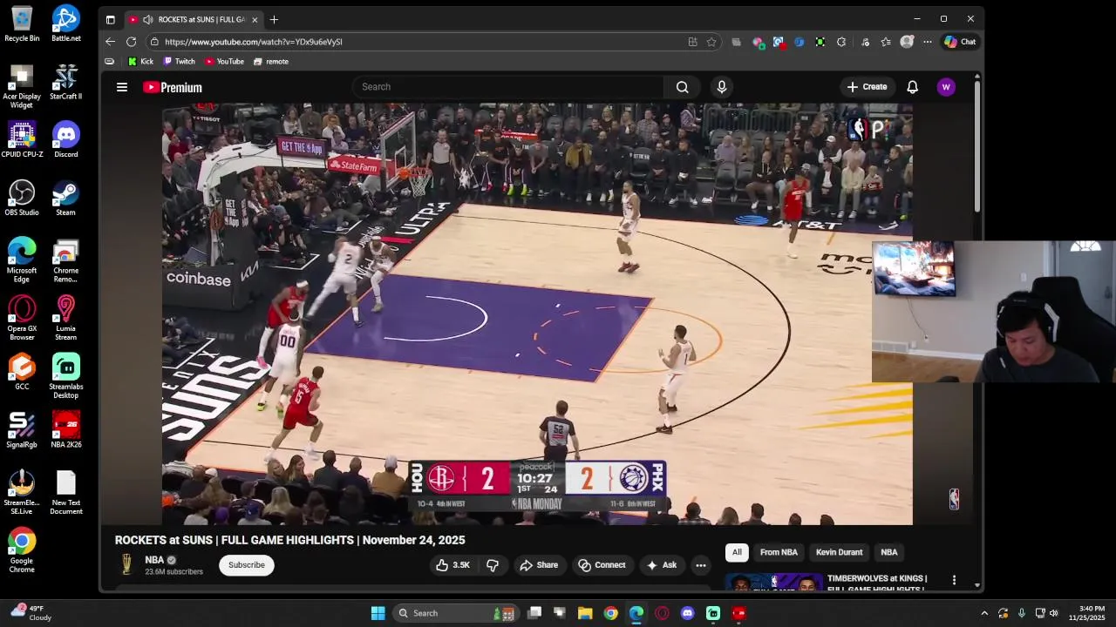Open Edge extensions puzzle icon
Screen dimensions: 1116x627
click(841, 41)
